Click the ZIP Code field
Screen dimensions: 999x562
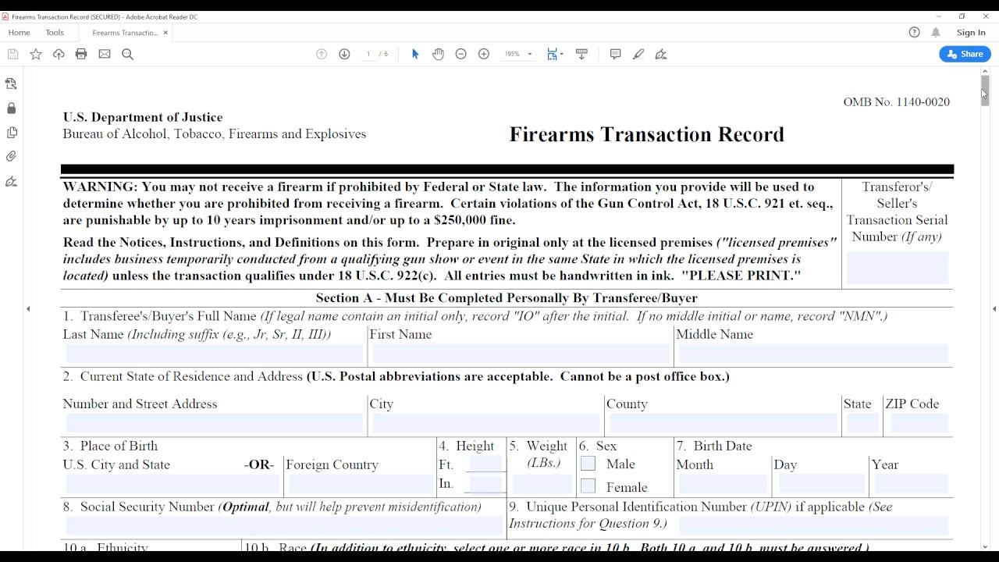pyautogui.click(x=919, y=424)
